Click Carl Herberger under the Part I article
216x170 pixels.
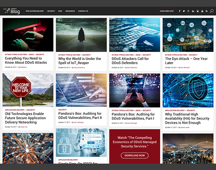(132, 123)
